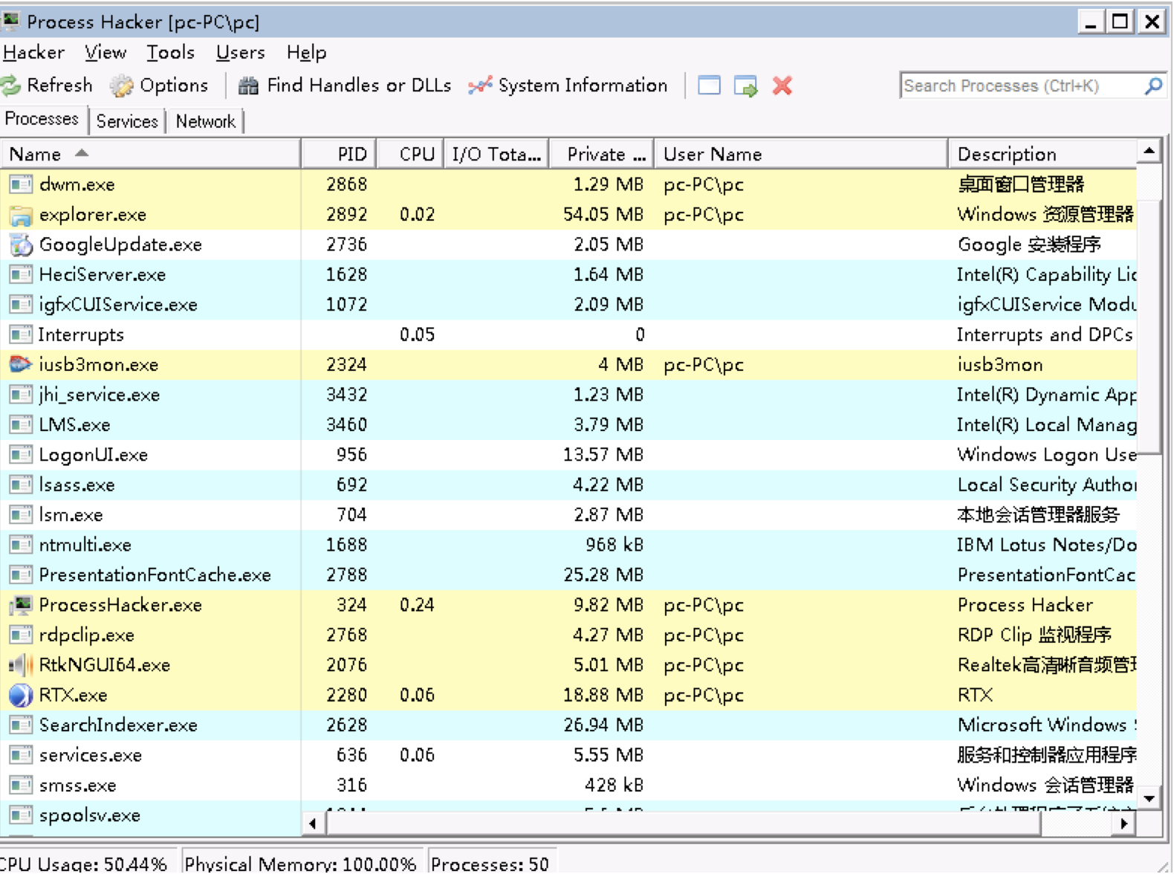Click the HeciServer.exe process icon

(x=21, y=274)
